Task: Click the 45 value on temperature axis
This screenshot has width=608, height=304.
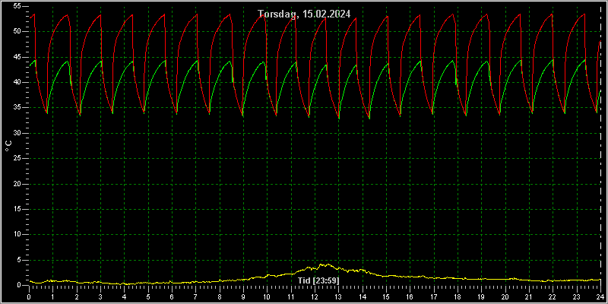Action: (x=16, y=57)
